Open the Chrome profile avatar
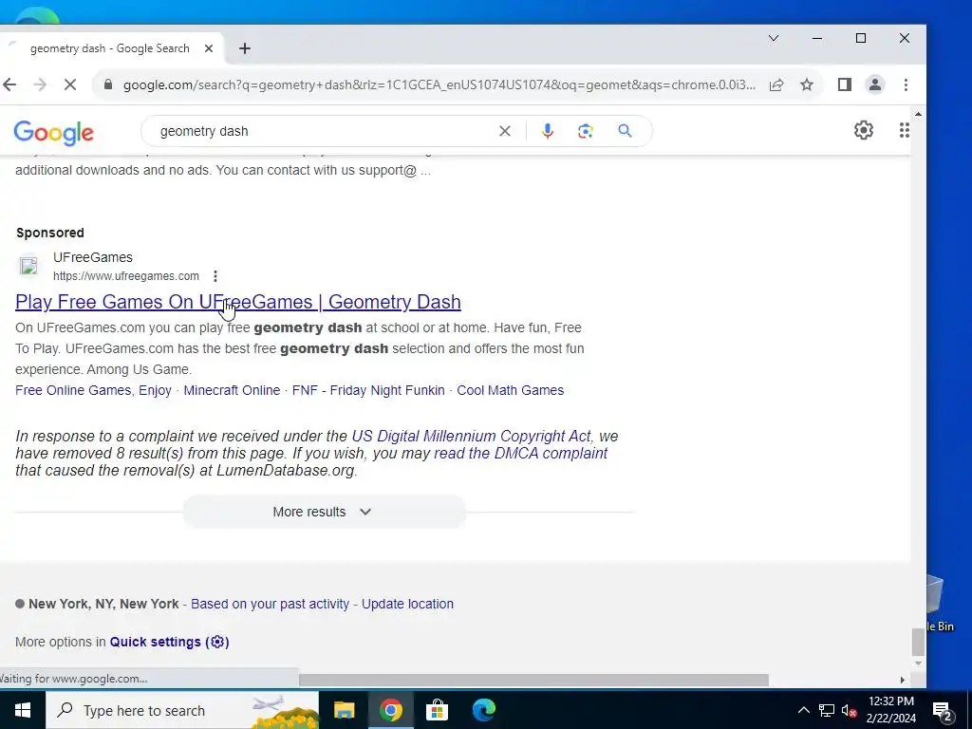This screenshot has height=729, width=972. 874,84
